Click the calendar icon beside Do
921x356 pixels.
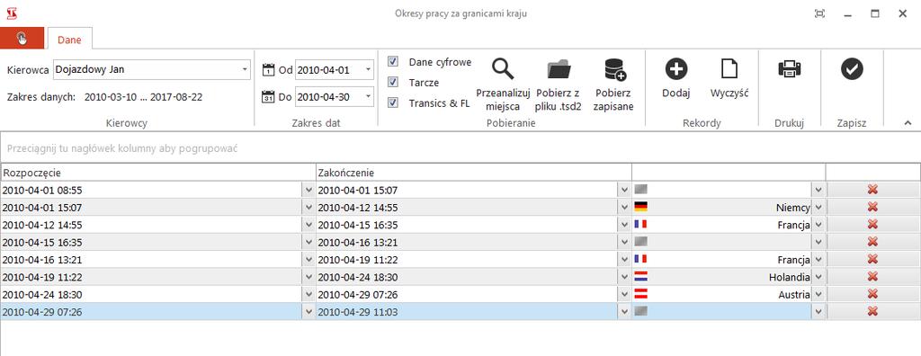(268, 96)
